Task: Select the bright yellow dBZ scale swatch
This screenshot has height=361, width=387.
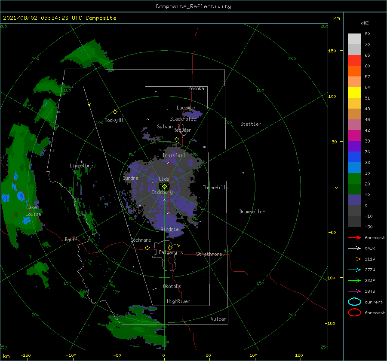Action: point(354,92)
